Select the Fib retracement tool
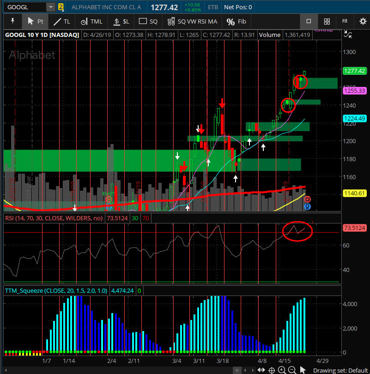Image resolution: width=370 pixels, height=374 pixels. point(236,21)
